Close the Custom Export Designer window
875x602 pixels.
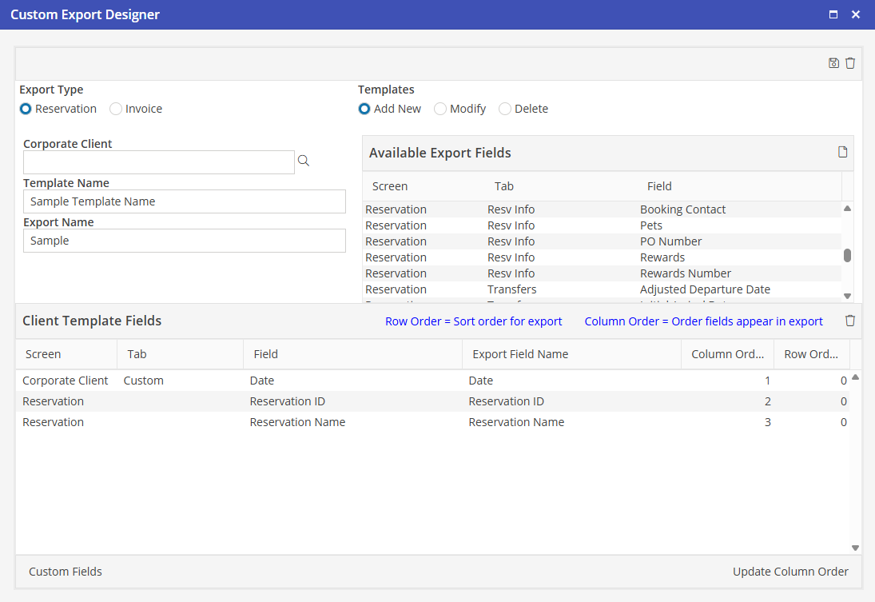[856, 14]
